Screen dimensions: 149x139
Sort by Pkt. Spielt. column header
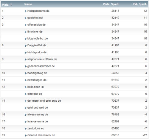(x=140, y=4)
